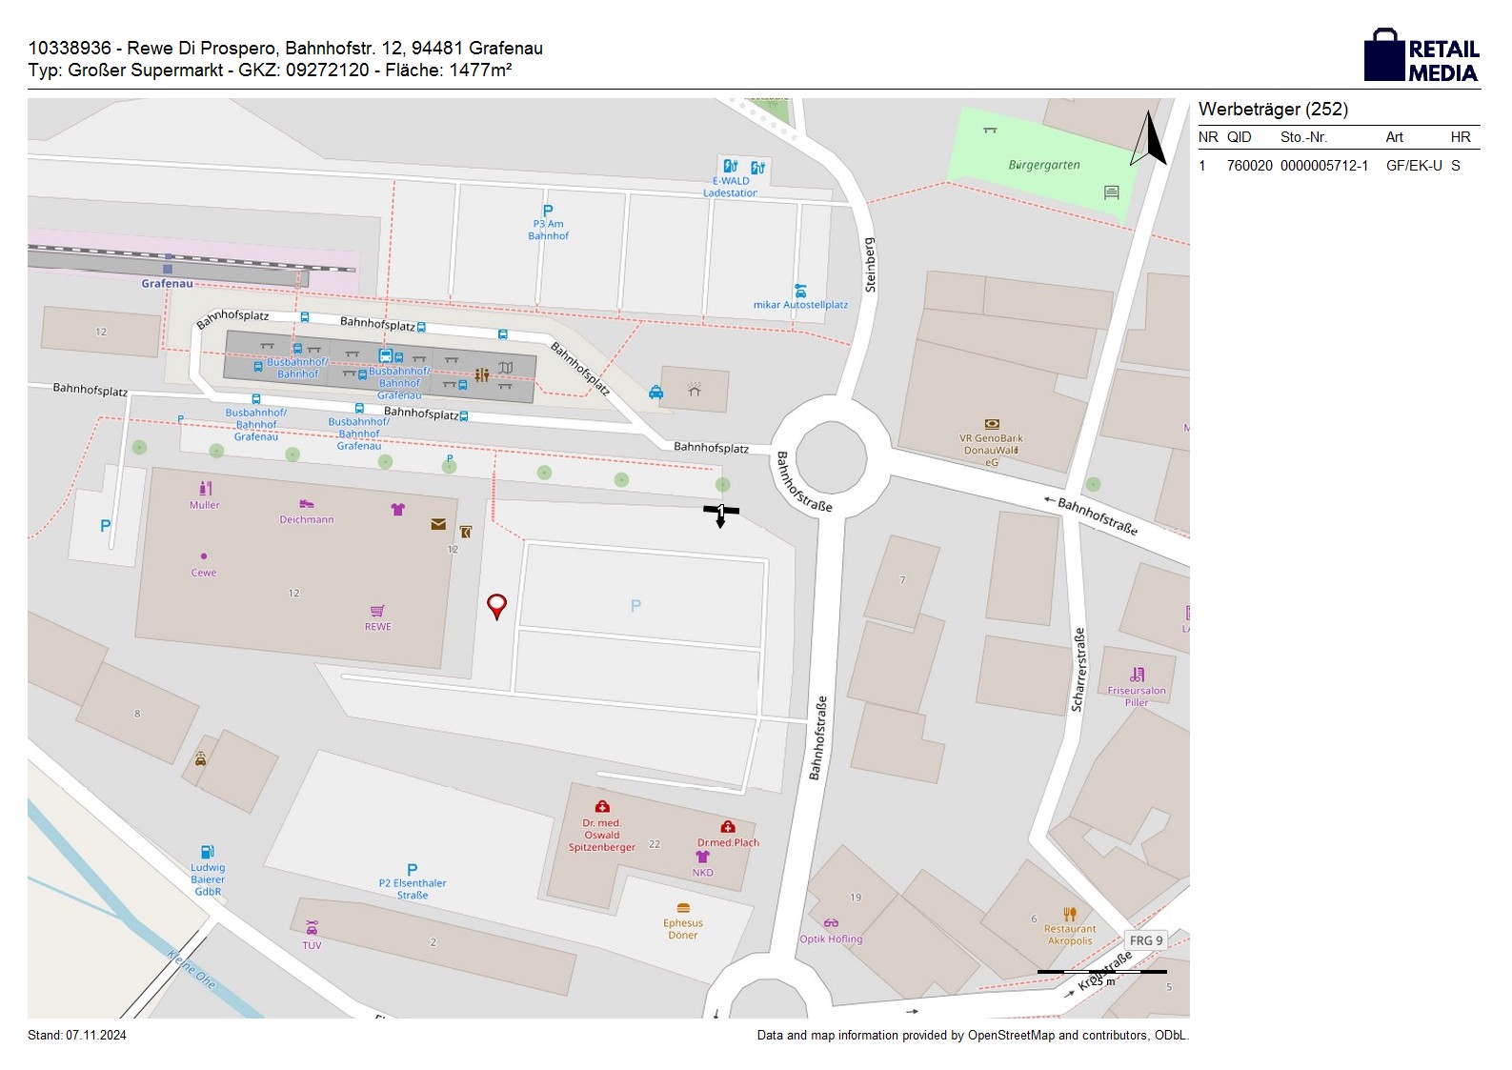Select the Deichmann shoe store icon
This screenshot has width=1512, height=1070.
click(x=307, y=505)
